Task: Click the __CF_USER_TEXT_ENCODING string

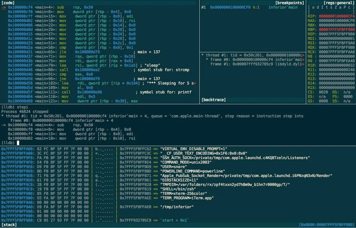Action: click(204, 153)
